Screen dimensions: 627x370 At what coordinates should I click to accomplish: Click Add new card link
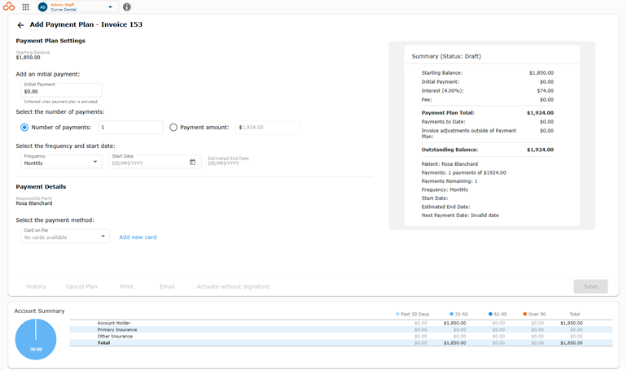pos(138,237)
